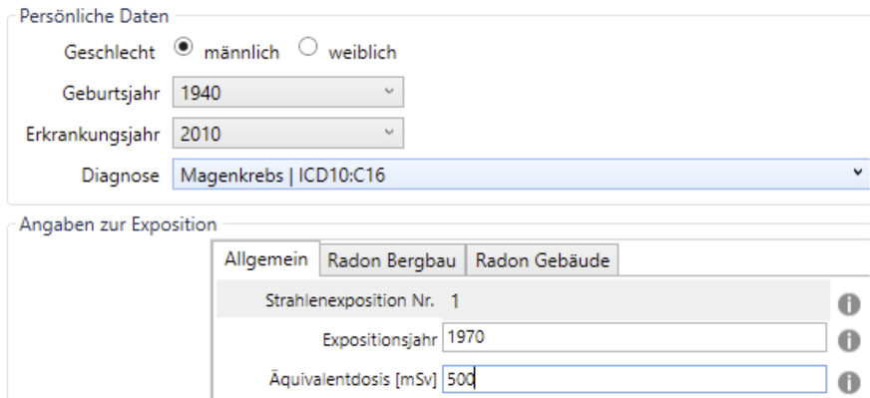Screen dimensions: 870x398
Task: Open the Radon Gebäude tab
Action: click(542, 259)
